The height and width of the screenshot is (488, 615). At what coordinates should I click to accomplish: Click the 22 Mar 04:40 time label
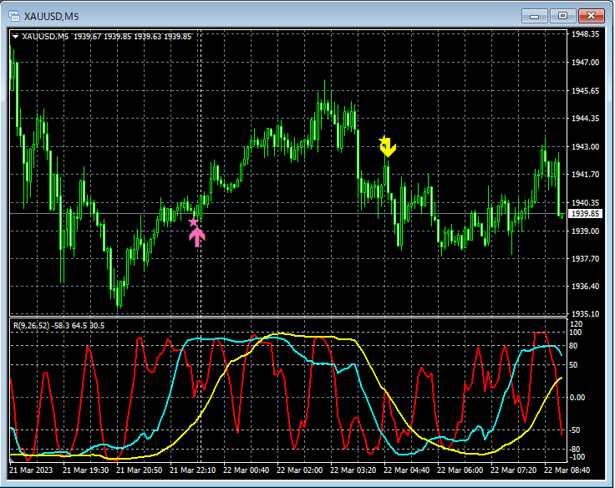406,470
